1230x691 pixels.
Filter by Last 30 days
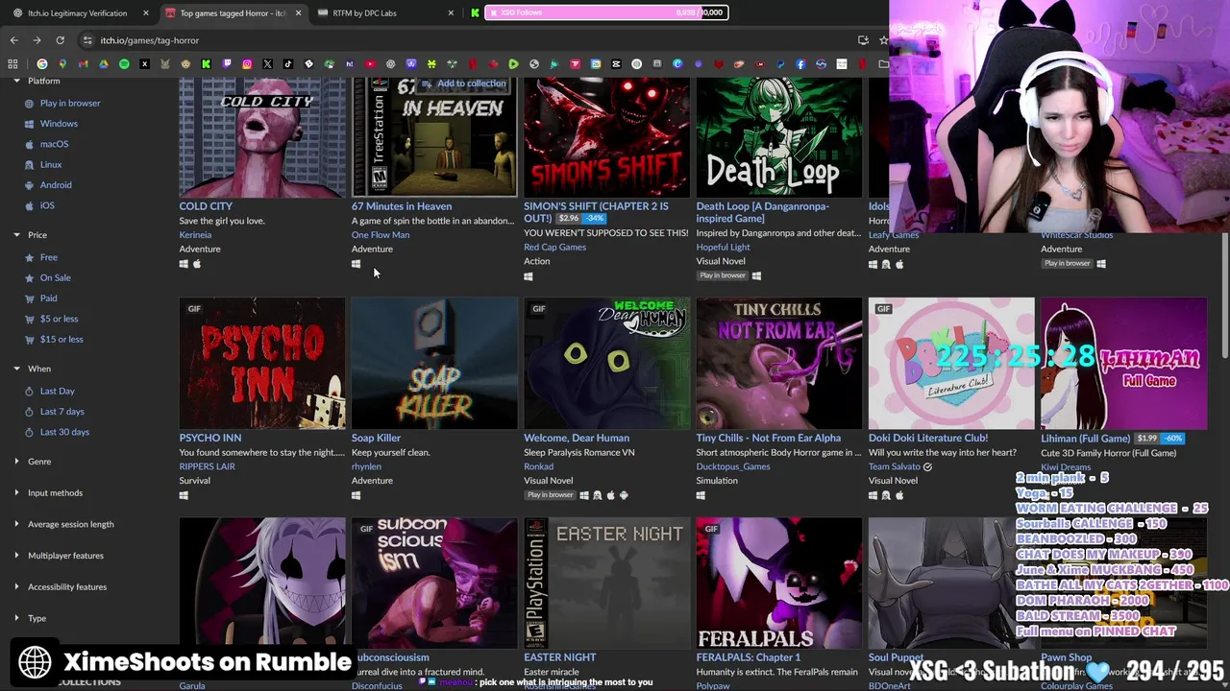point(58,432)
